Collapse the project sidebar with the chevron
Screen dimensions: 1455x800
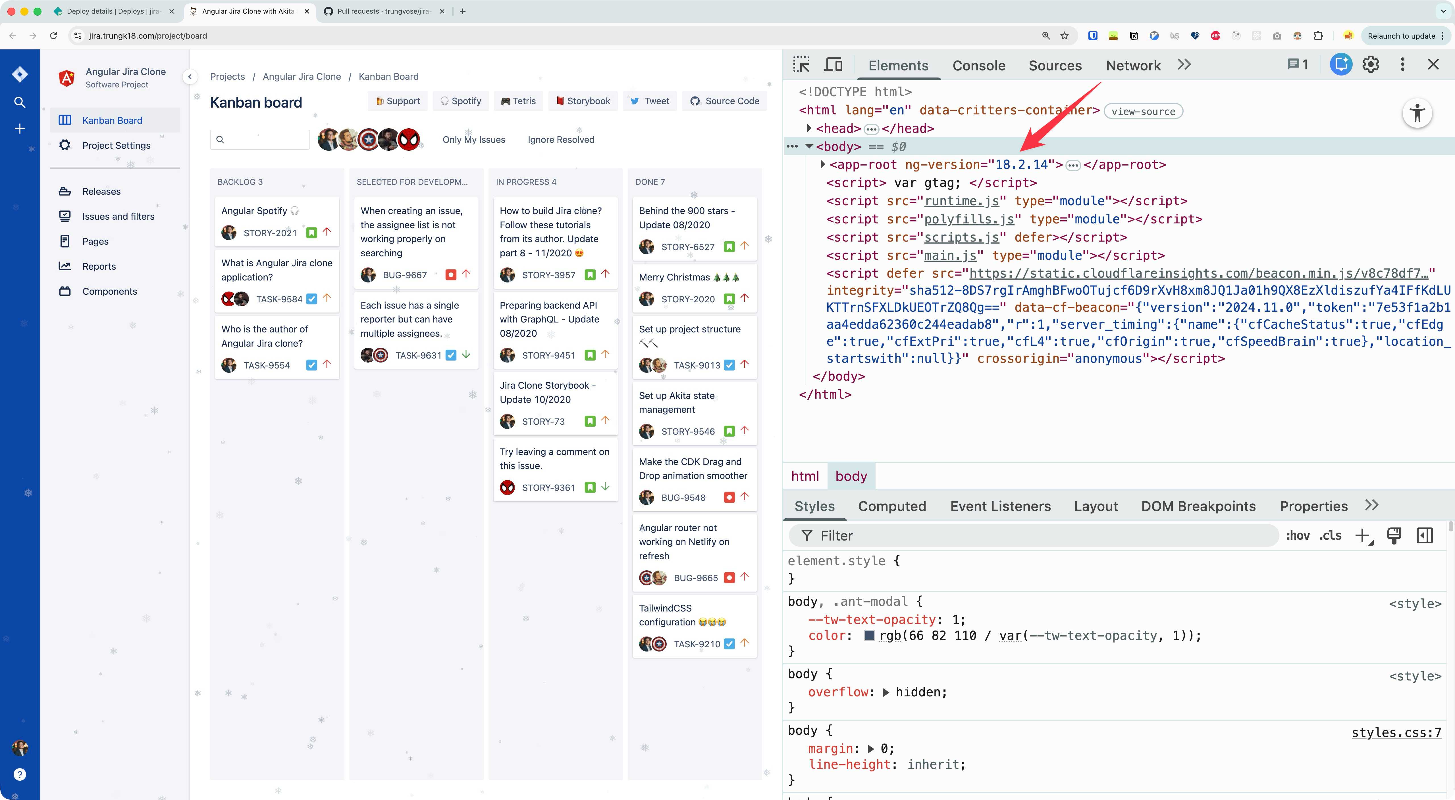190,77
